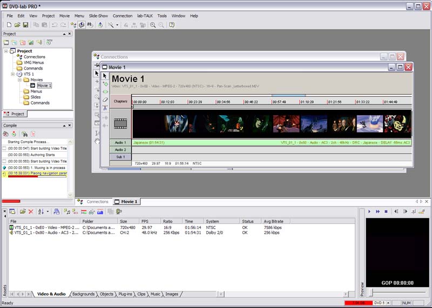Click the Open project folder icon

coord(17,25)
